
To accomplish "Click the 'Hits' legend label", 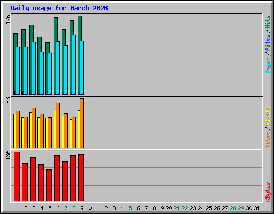I will coord(268,22).
